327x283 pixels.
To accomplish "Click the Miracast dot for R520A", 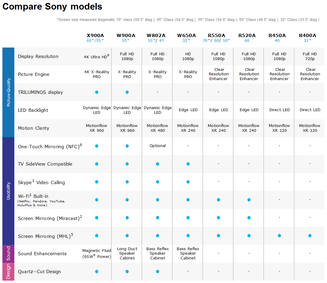I will point(249,218).
